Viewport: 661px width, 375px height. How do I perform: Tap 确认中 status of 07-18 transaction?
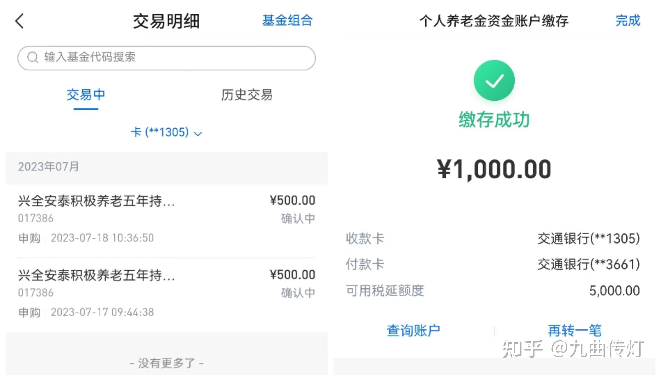click(x=298, y=219)
